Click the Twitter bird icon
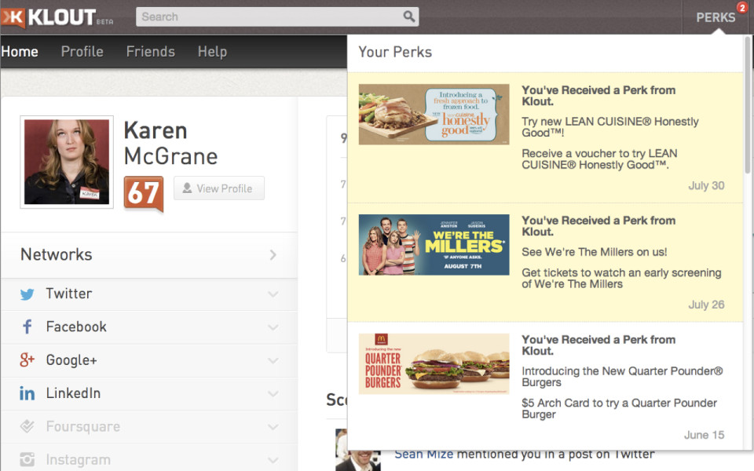The height and width of the screenshot is (471, 754). point(27,294)
